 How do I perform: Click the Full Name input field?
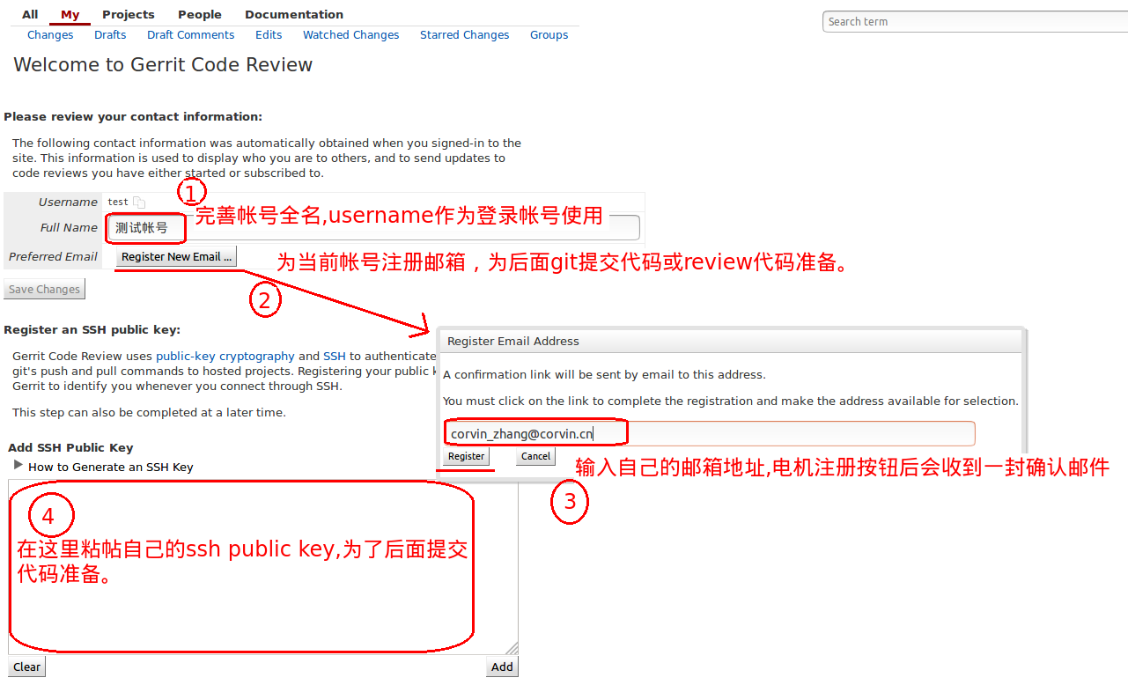(373, 228)
